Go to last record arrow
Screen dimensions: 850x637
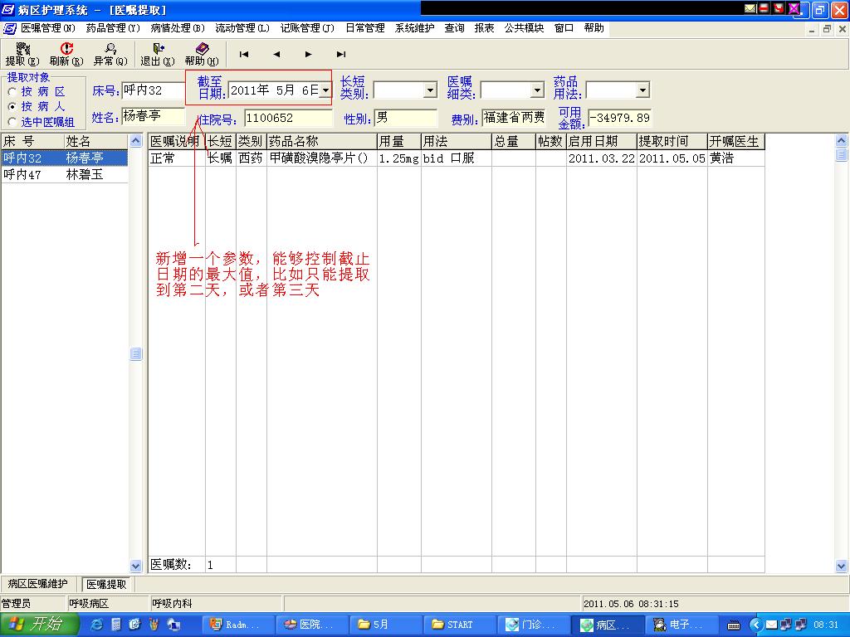(341, 54)
